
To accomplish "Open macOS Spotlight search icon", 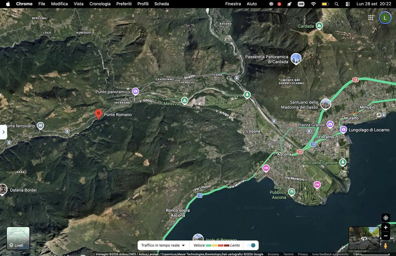I will (x=337, y=4).
